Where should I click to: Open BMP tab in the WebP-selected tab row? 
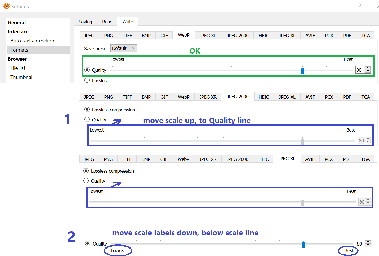(x=146, y=36)
